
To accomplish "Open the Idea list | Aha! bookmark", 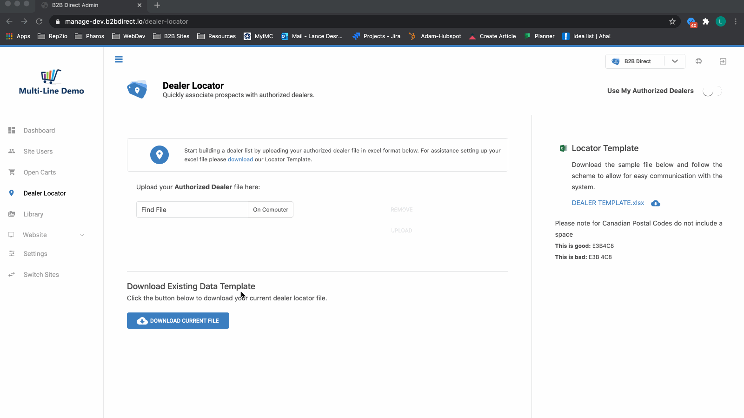I will pos(587,36).
